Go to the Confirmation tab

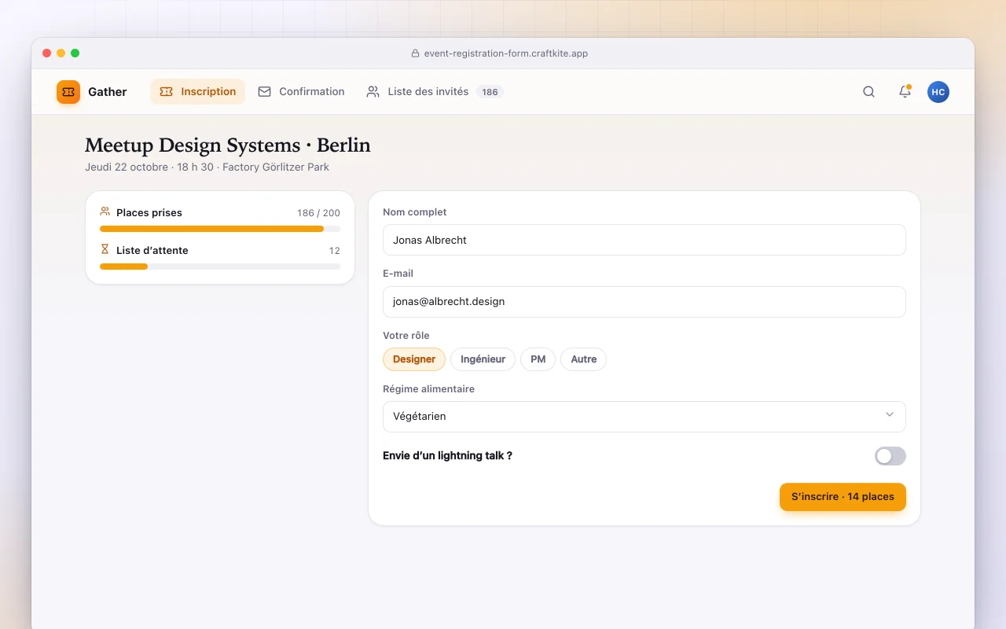coord(301,92)
